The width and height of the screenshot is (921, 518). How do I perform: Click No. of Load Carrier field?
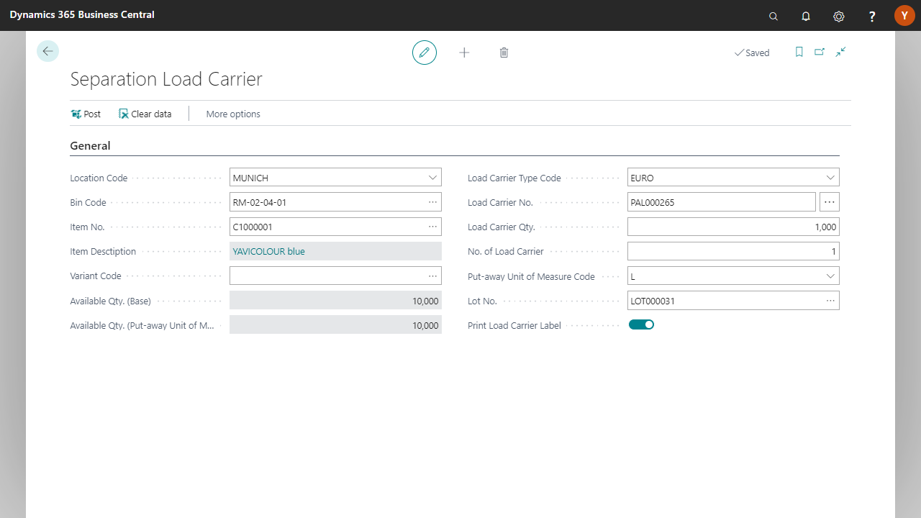pyautogui.click(x=733, y=251)
